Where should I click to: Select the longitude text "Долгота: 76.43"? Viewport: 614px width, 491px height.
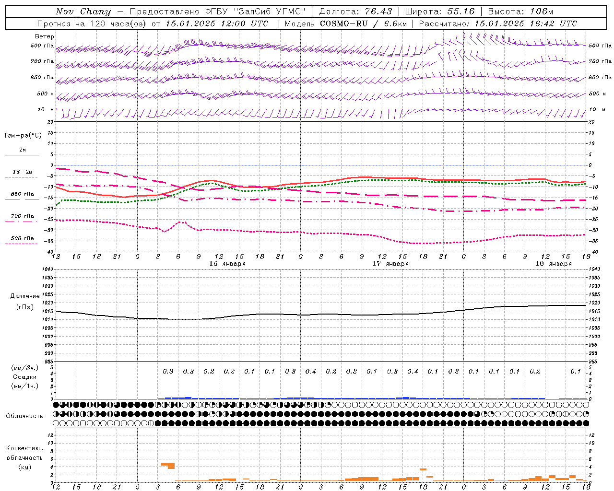(x=355, y=12)
